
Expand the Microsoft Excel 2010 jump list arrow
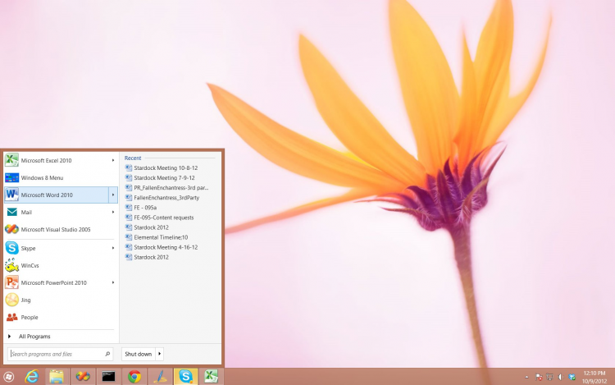coord(113,160)
